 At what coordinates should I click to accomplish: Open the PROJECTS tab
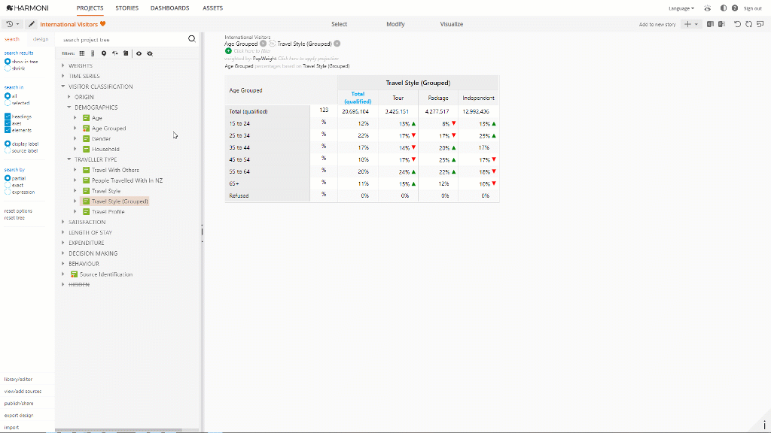tap(90, 8)
